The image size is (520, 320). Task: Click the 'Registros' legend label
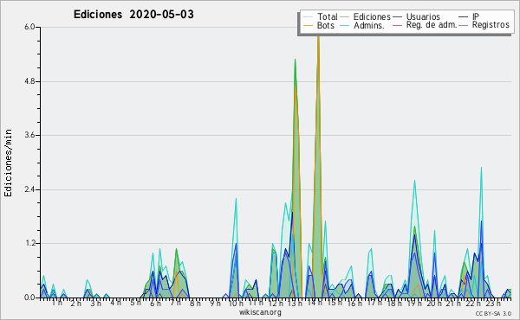[x=491, y=25]
